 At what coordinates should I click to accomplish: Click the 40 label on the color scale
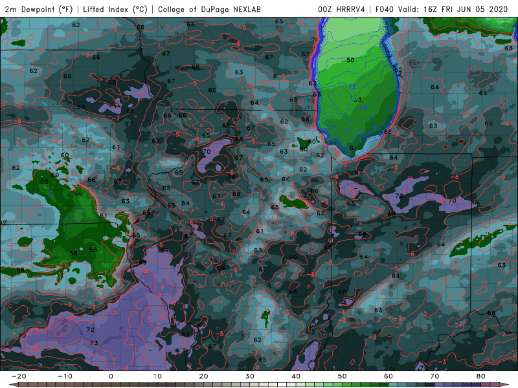tap(296, 376)
